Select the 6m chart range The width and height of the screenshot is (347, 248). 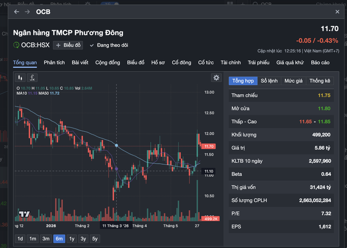(59, 239)
